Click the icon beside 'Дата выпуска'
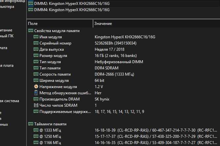 point(36,49)
